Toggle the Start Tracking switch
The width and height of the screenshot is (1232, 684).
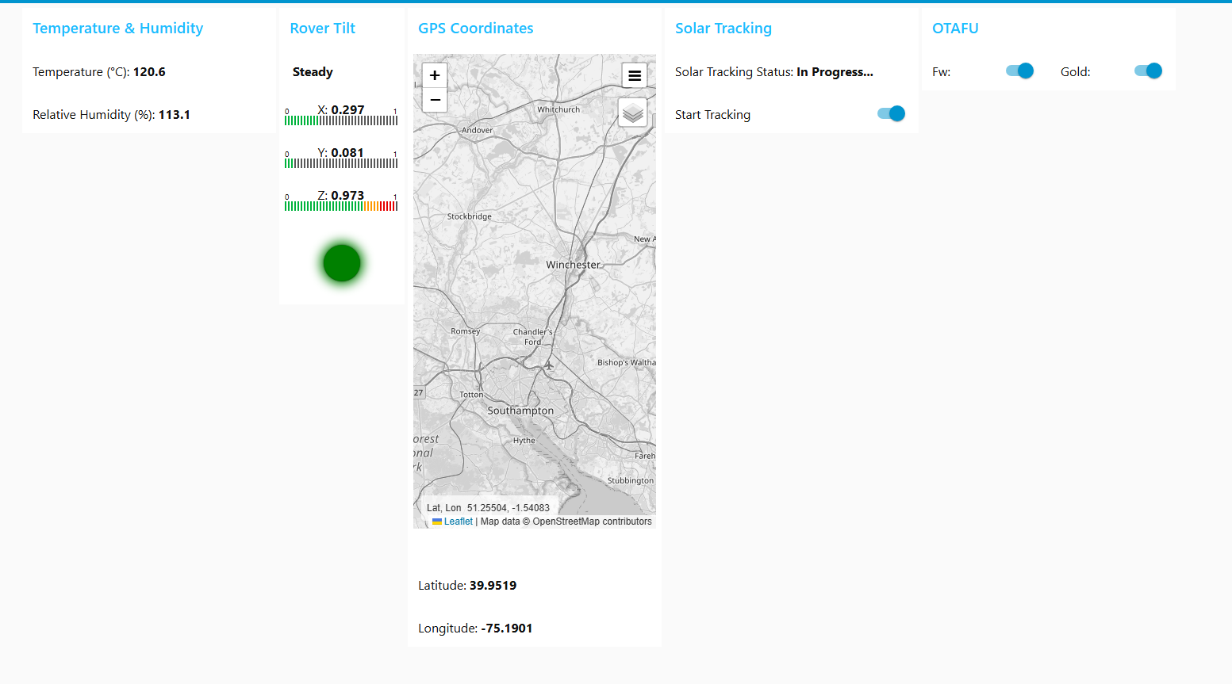(891, 114)
